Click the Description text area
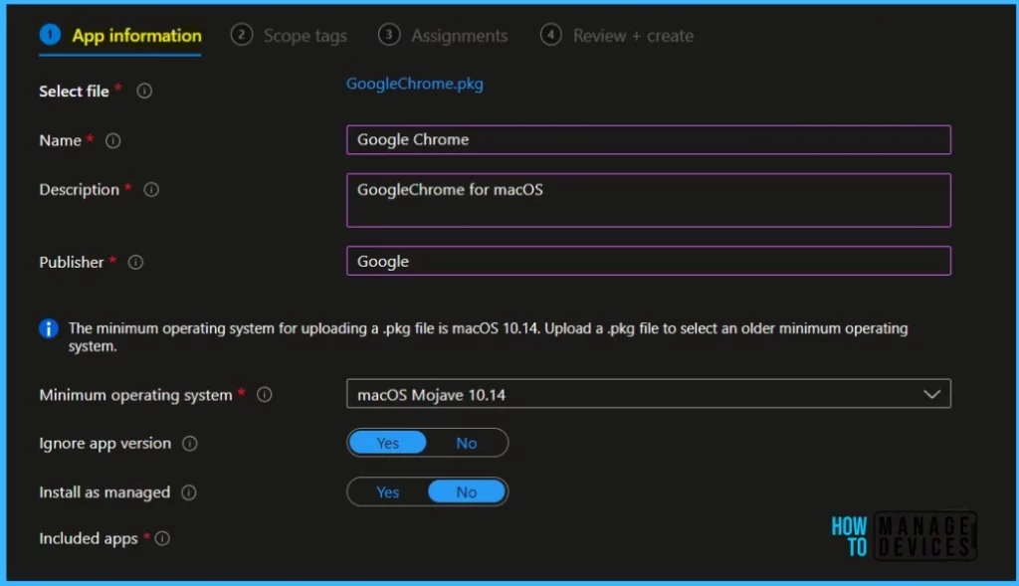This screenshot has width=1019, height=586. [649, 200]
